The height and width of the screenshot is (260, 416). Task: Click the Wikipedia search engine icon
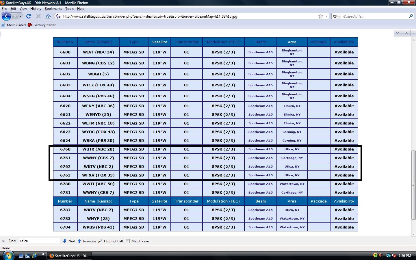point(335,16)
